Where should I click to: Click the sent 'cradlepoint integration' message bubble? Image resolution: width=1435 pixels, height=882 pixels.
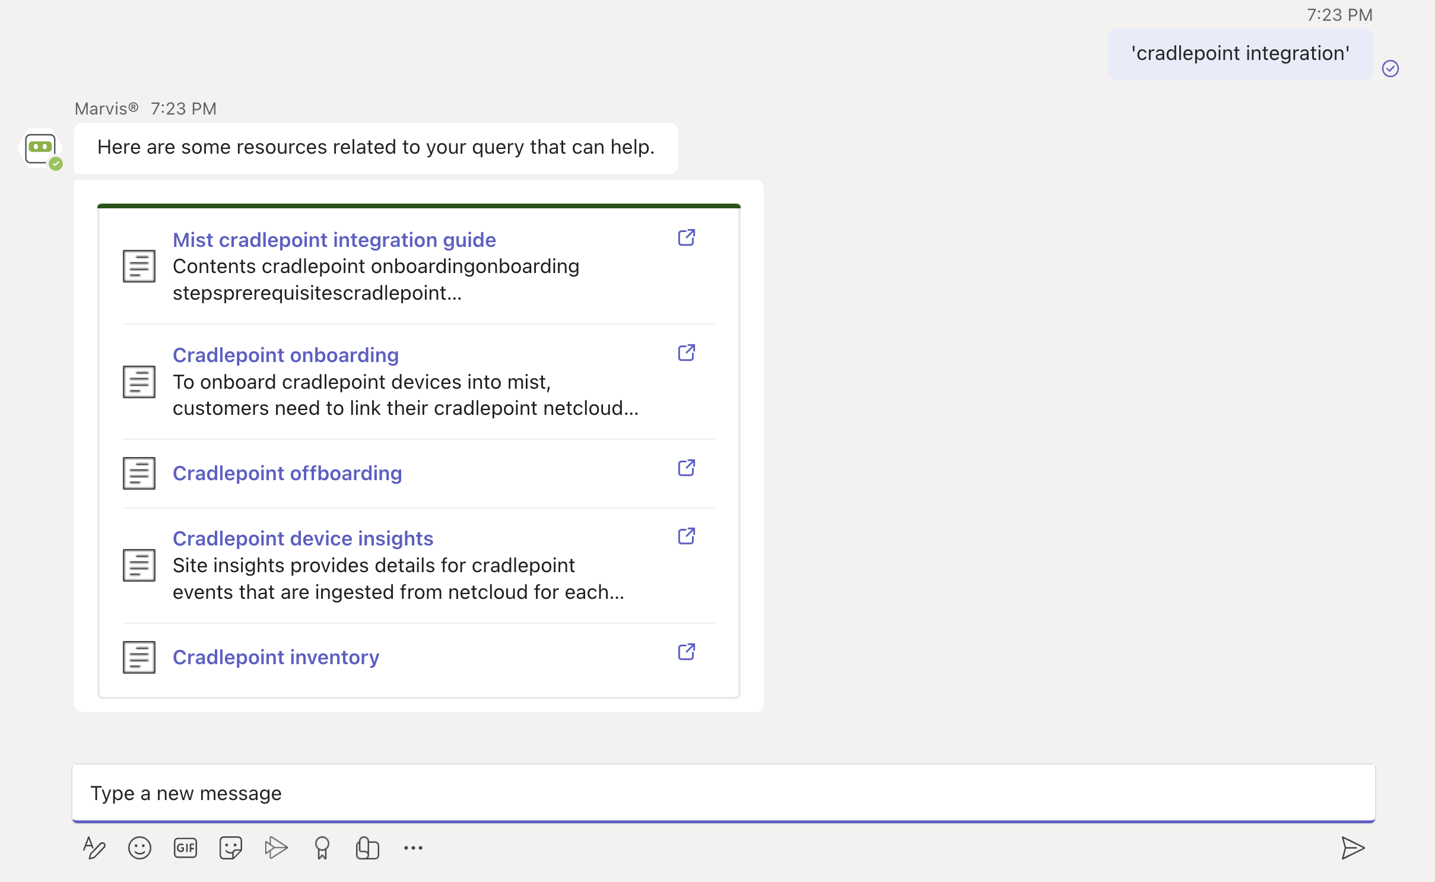pyautogui.click(x=1240, y=54)
